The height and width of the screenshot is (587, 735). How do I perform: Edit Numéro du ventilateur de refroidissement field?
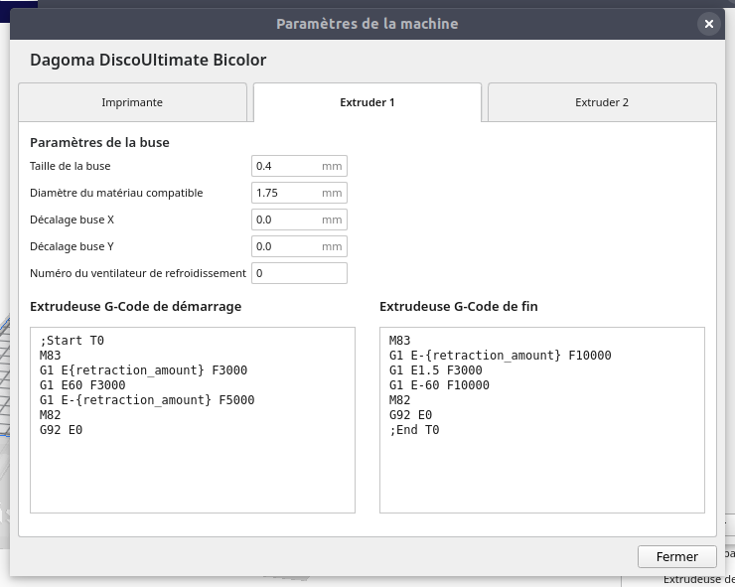point(299,273)
